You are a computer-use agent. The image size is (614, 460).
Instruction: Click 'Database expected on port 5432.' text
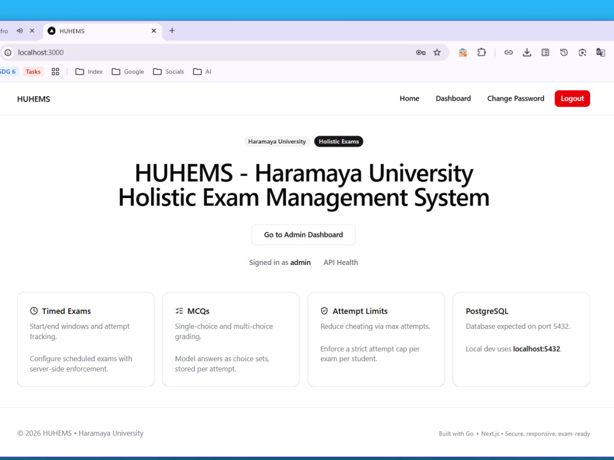tap(518, 326)
